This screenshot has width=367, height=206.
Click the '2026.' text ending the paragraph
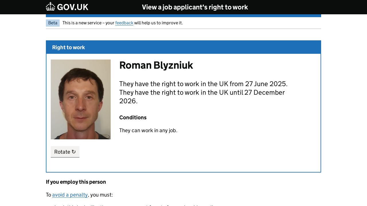128,101
